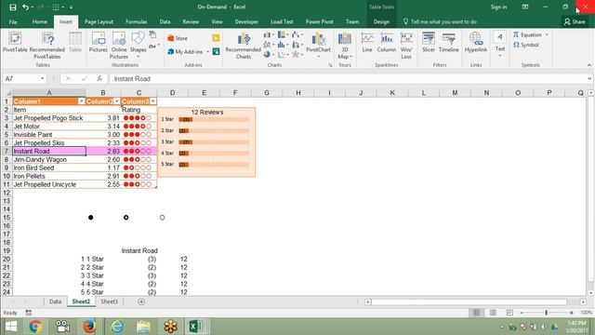Click the Share button
This screenshot has width=595, height=335.
[x=575, y=22]
